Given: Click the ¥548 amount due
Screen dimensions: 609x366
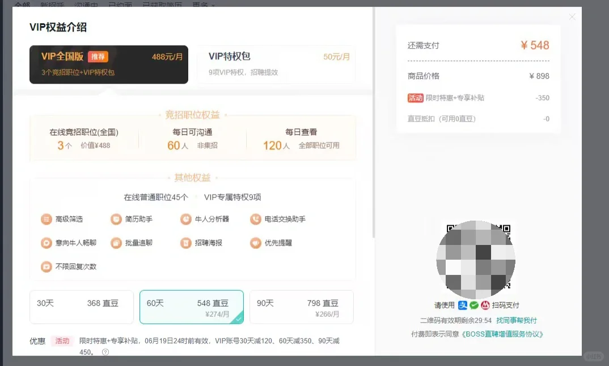Looking at the screenshot, I should point(535,45).
